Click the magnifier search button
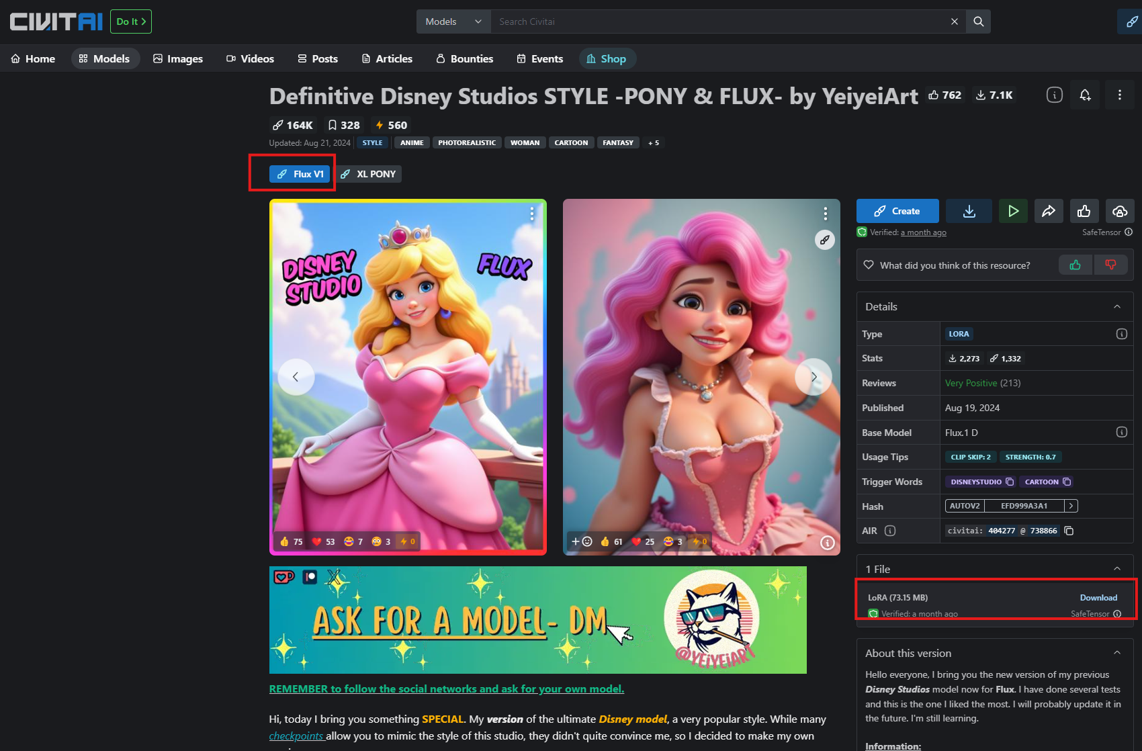 [978, 21]
